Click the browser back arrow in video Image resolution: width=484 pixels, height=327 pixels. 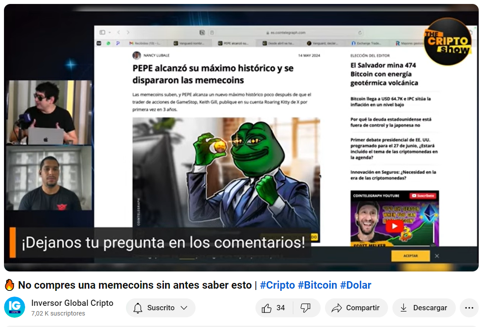tap(118, 33)
